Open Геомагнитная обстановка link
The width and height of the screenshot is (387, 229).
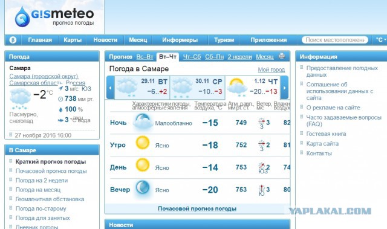coord(50,199)
